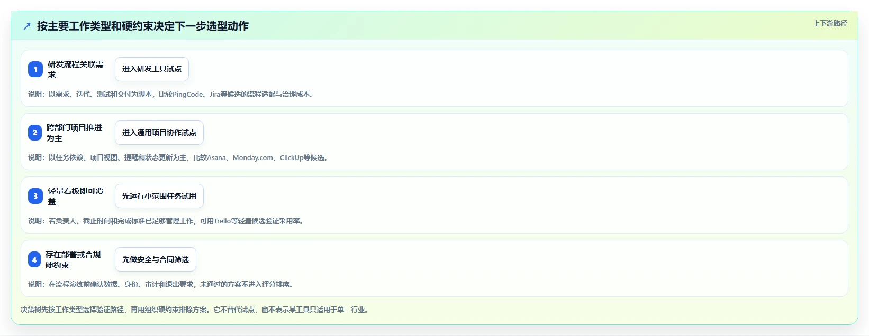Viewport: 869px width, 336px height.
Task: Click the 进入研发工具试点 button
Action: coord(152,69)
